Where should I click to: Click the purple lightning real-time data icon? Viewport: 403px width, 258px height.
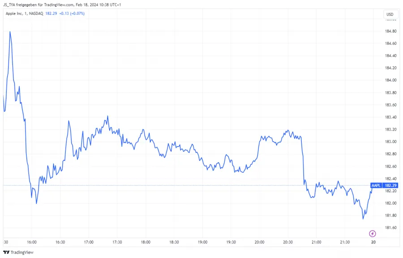coord(373,233)
